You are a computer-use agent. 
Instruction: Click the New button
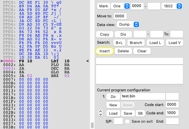tap(113, 105)
